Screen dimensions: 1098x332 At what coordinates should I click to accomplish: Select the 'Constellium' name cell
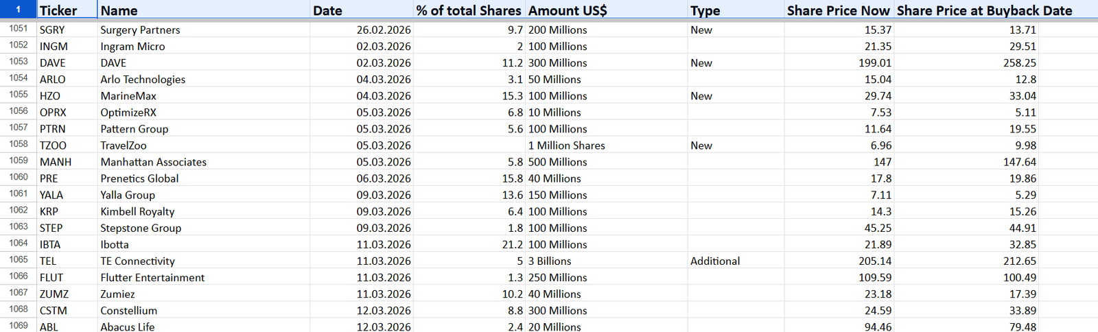204,310
